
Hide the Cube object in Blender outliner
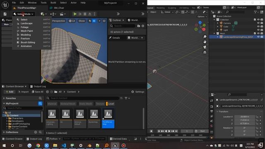click(x=258, y=26)
